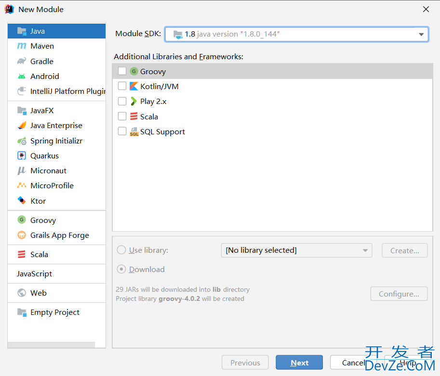
Task: Click the Play 2.x arrow icon
Action: coord(134,101)
